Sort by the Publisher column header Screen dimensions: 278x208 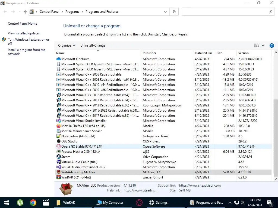coord(167,53)
